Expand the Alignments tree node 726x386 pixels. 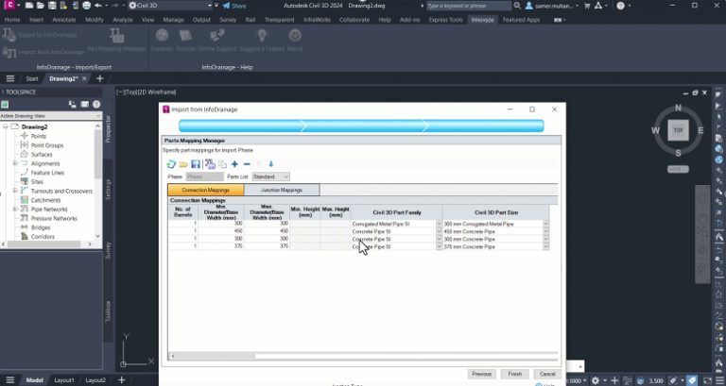click(15, 163)
